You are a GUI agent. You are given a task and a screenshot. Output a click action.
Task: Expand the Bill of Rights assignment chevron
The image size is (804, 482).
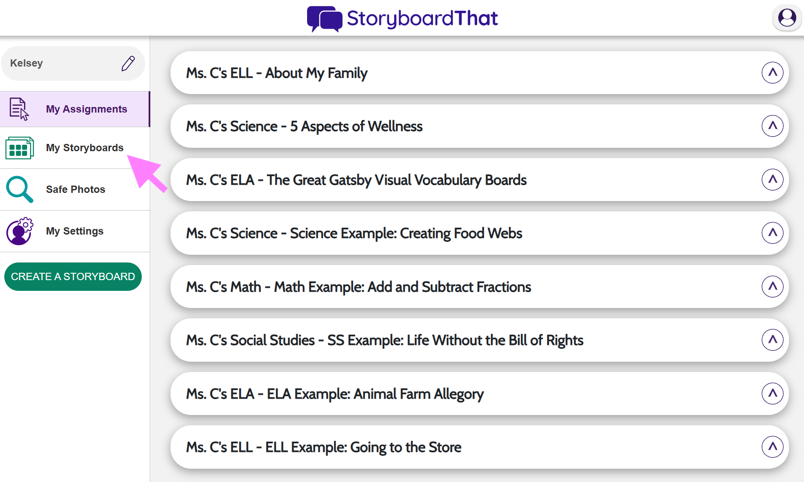pyautogui.click(x=772, y=340)
